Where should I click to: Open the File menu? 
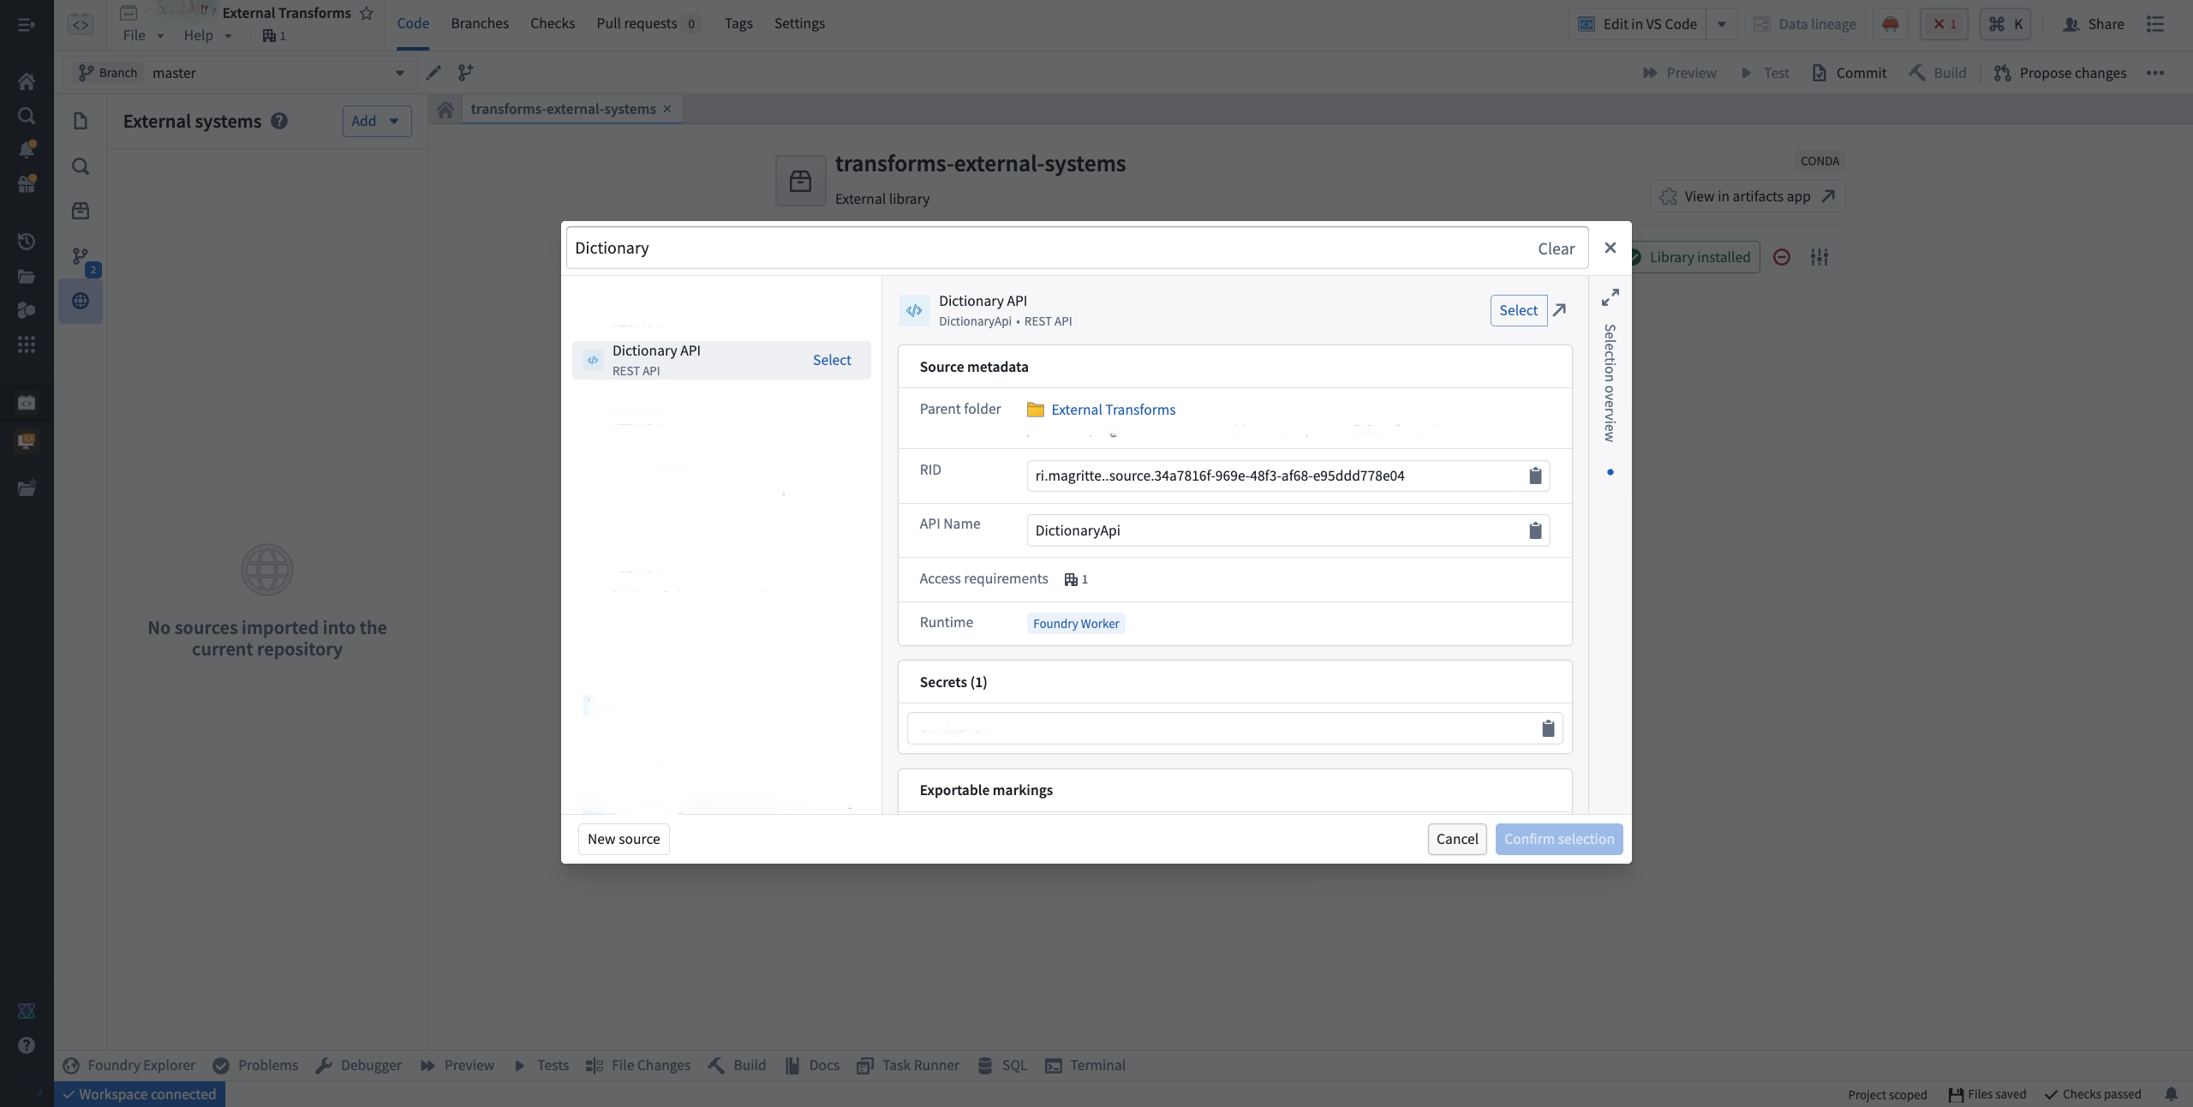point(143,35)
